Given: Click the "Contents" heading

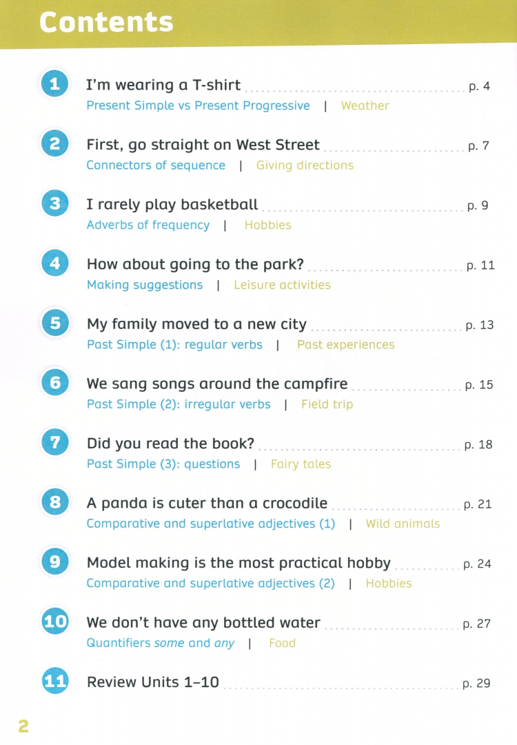Looking at the screenshot, I should tap(106, 23).
